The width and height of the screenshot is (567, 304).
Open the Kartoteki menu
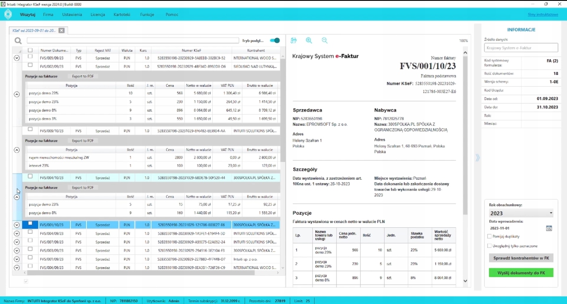(x=122, y=14)
